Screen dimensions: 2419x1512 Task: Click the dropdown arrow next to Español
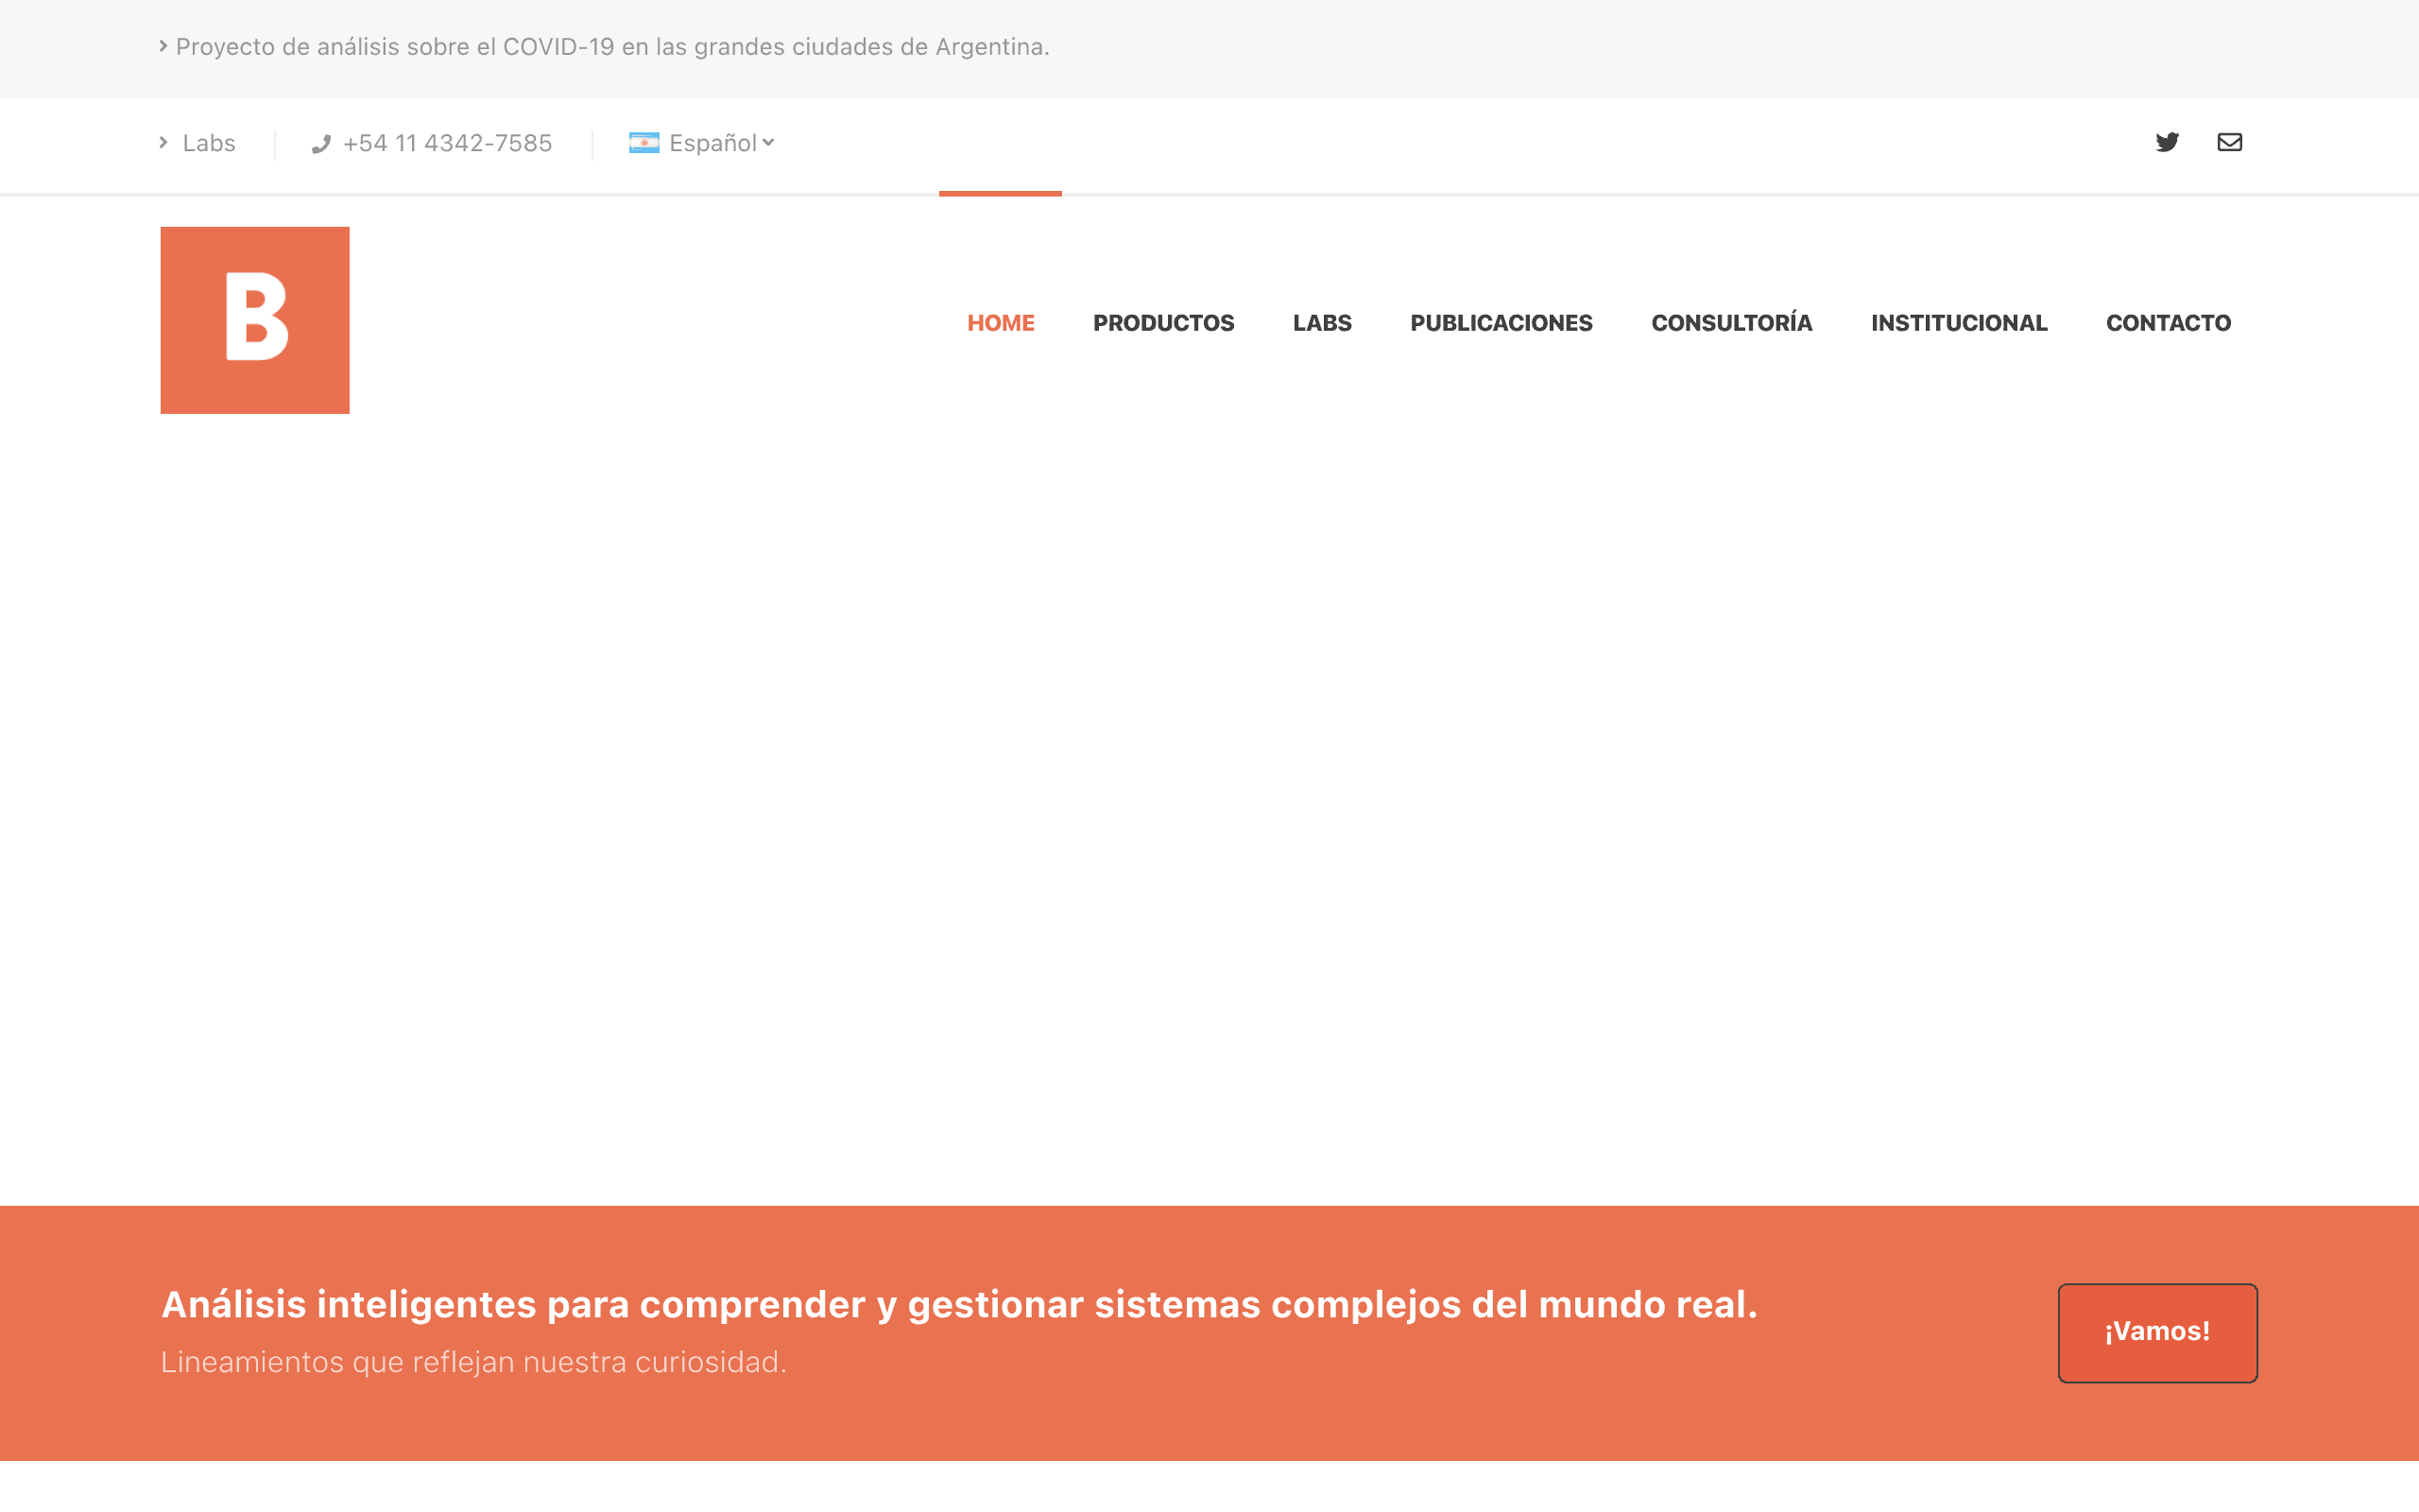(x=768, y=143)
